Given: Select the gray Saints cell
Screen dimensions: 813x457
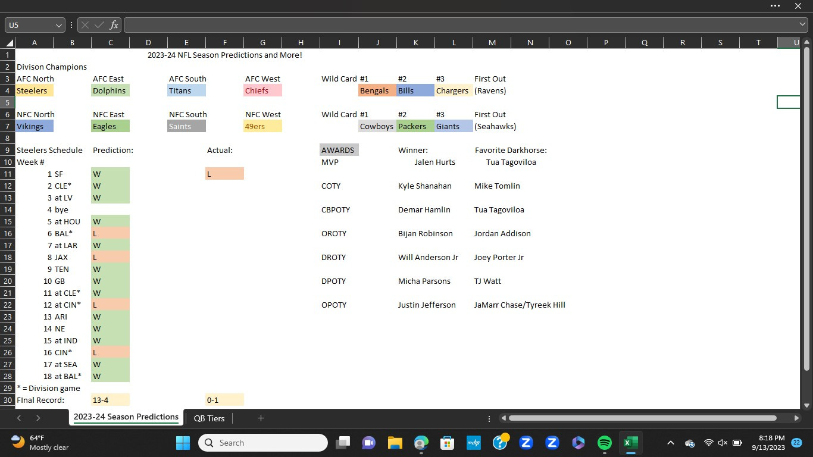Looking at the screenshot, I should click(x=187, y=126).
